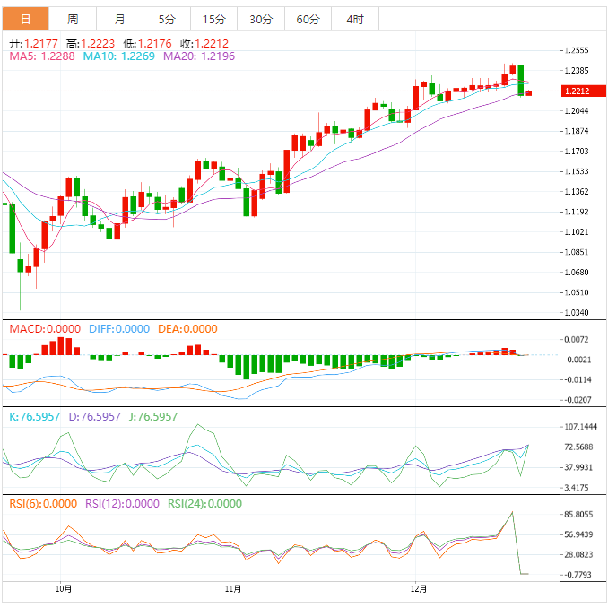Open the 60分 chart tab
The width and height of the screenshot is (608, 608).
pyautogui.click(x=308, y=19)
